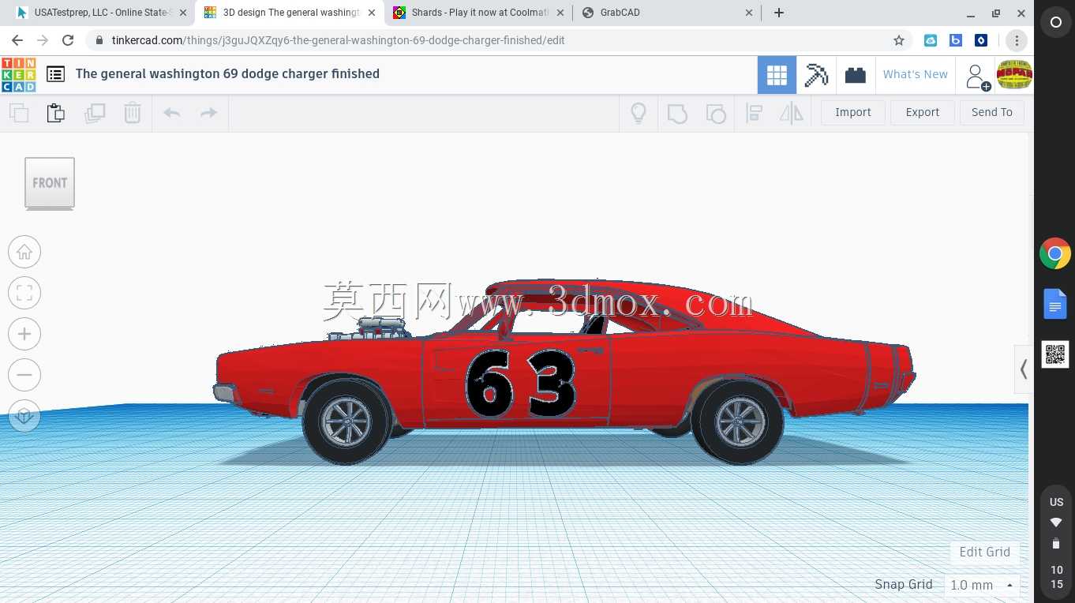The width and height of the screenshot is (1075, 603).
Task: Toggle the orthographic perspective cube icon
Action: (24, 416)
